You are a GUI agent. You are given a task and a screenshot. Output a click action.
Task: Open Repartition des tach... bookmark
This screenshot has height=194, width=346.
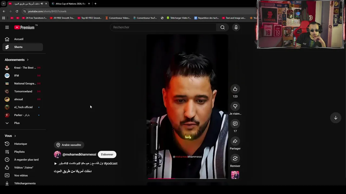pyautogui.click(x=207, y=18)
